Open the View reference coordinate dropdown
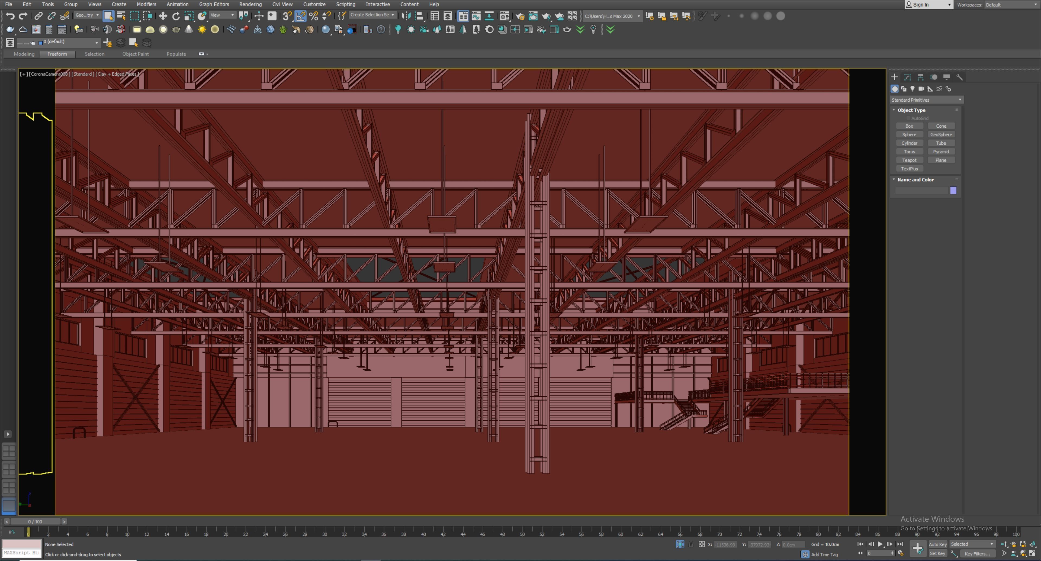 pos(222,15)
